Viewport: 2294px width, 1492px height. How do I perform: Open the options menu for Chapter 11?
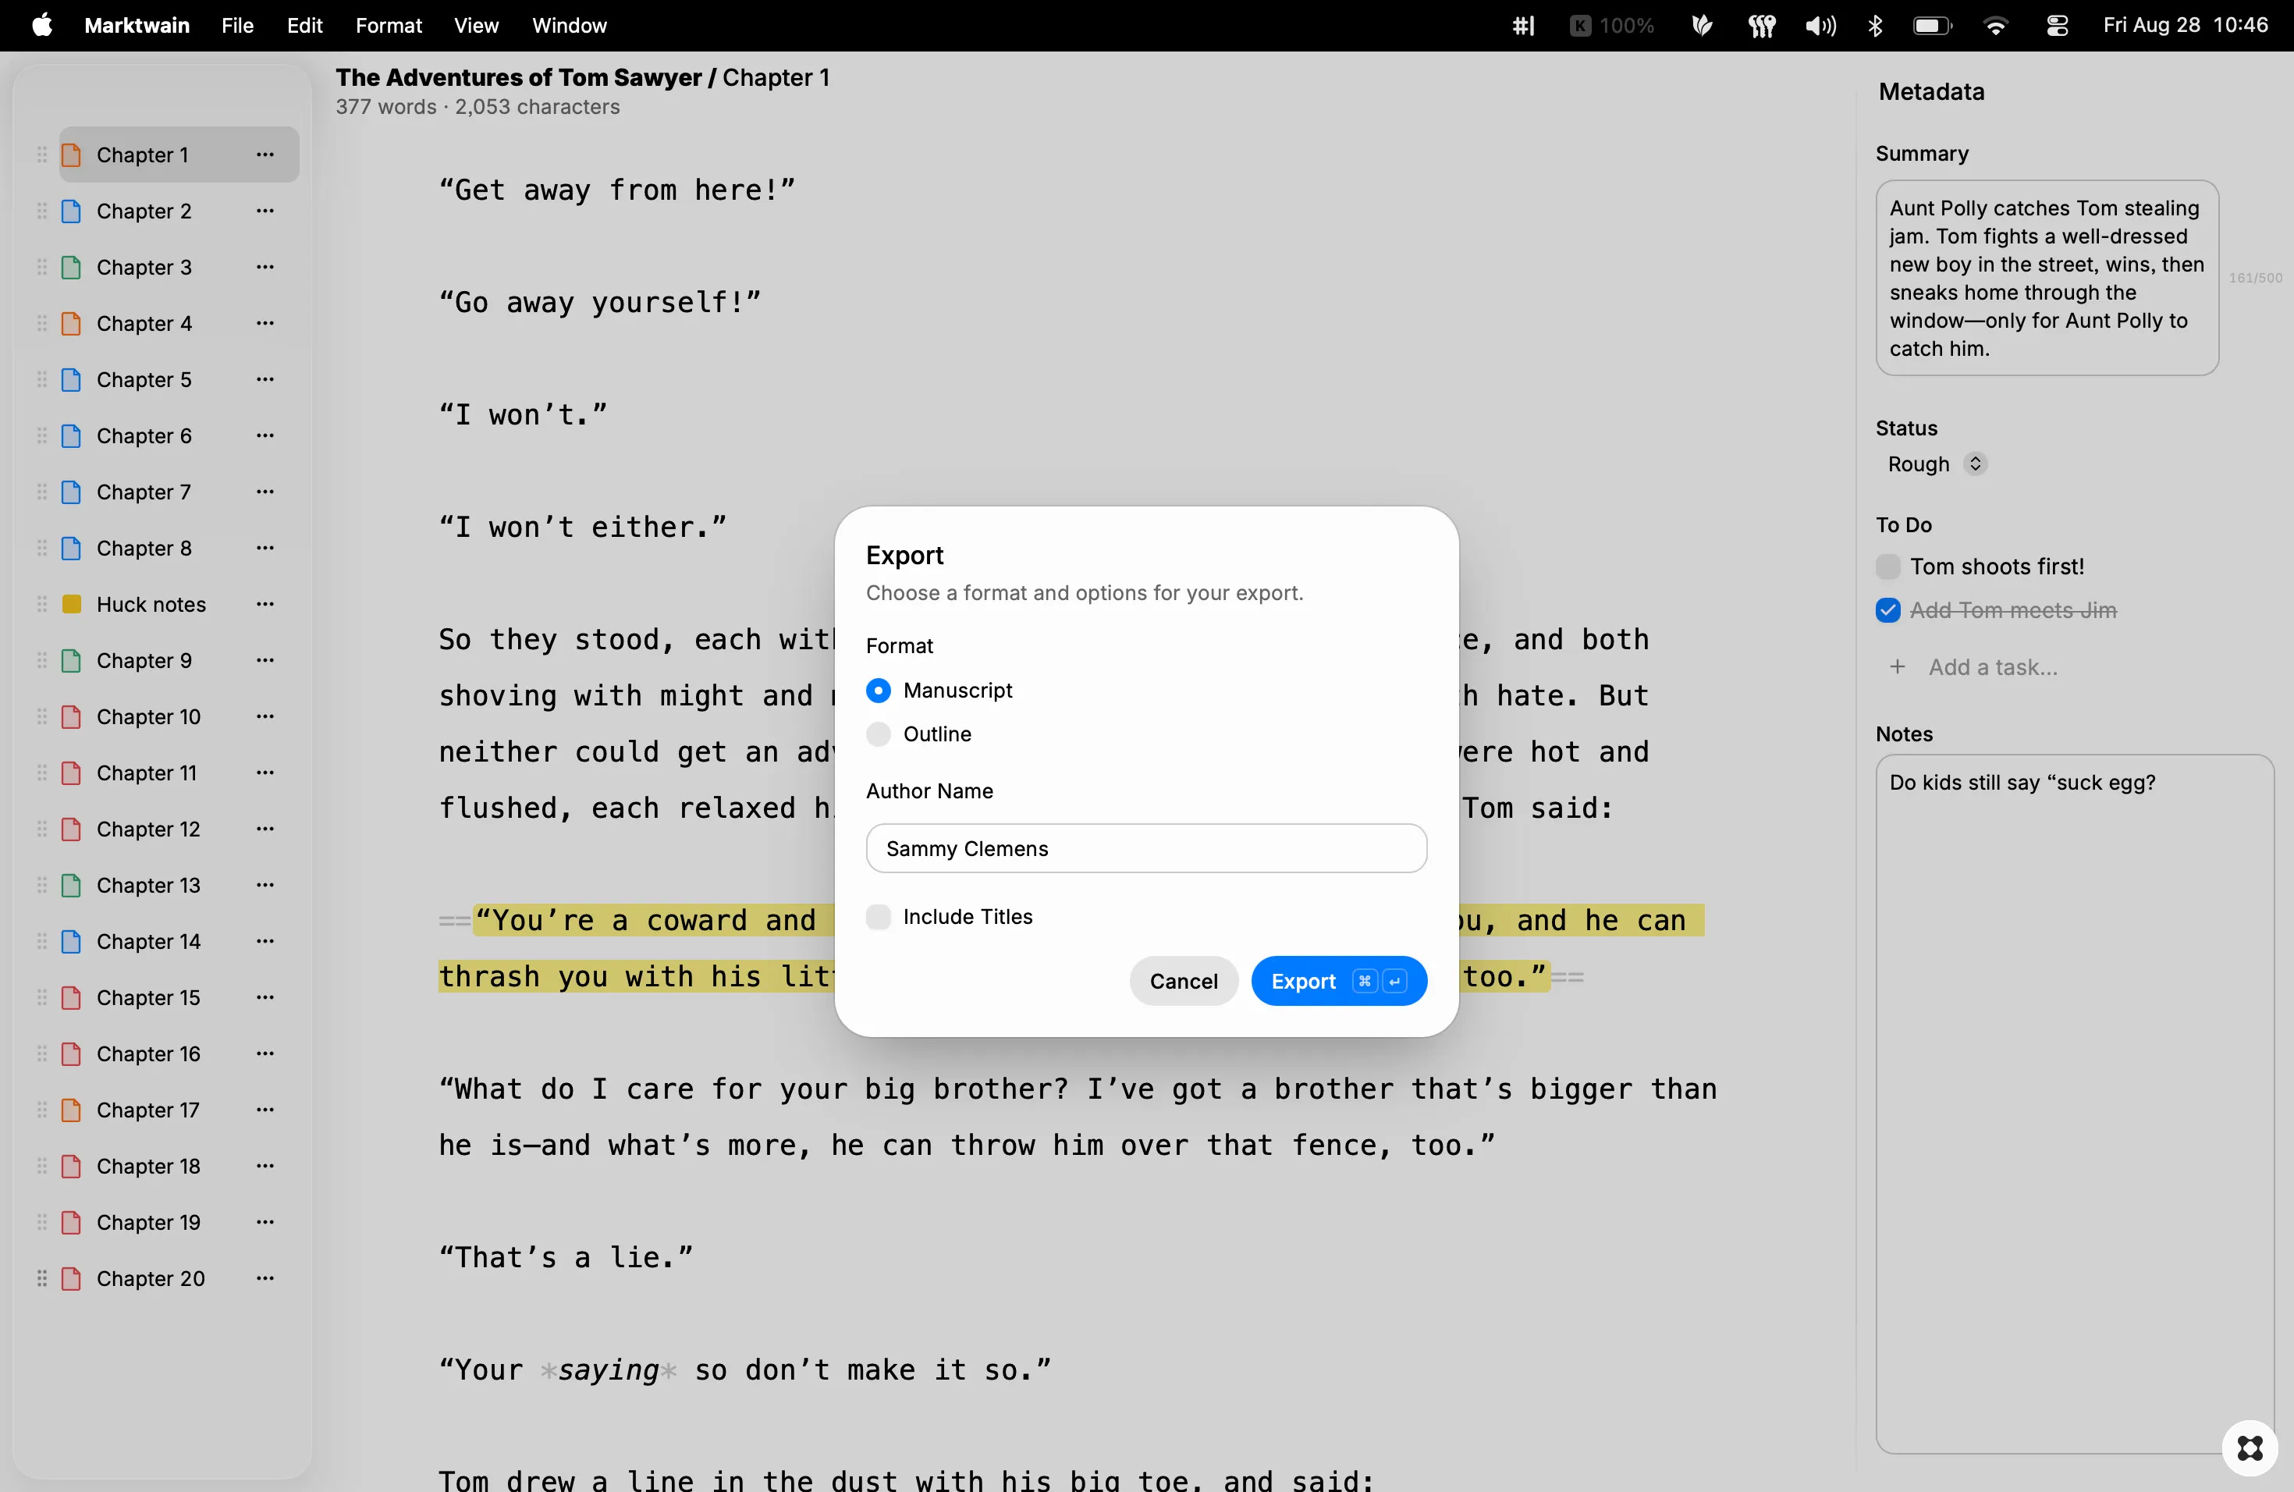coord(265,772)
